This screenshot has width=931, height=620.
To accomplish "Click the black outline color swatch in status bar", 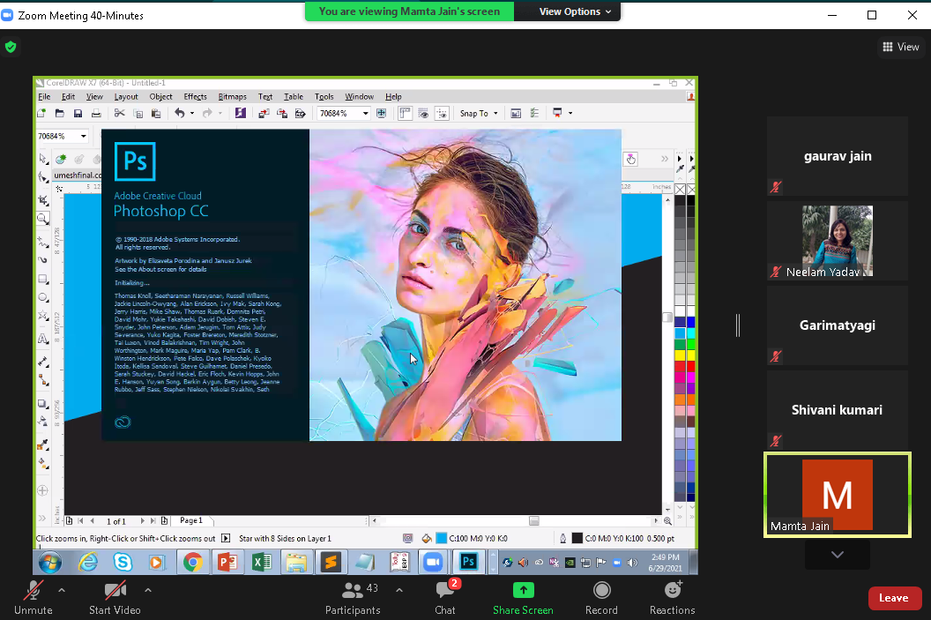I will pos(577,538).
